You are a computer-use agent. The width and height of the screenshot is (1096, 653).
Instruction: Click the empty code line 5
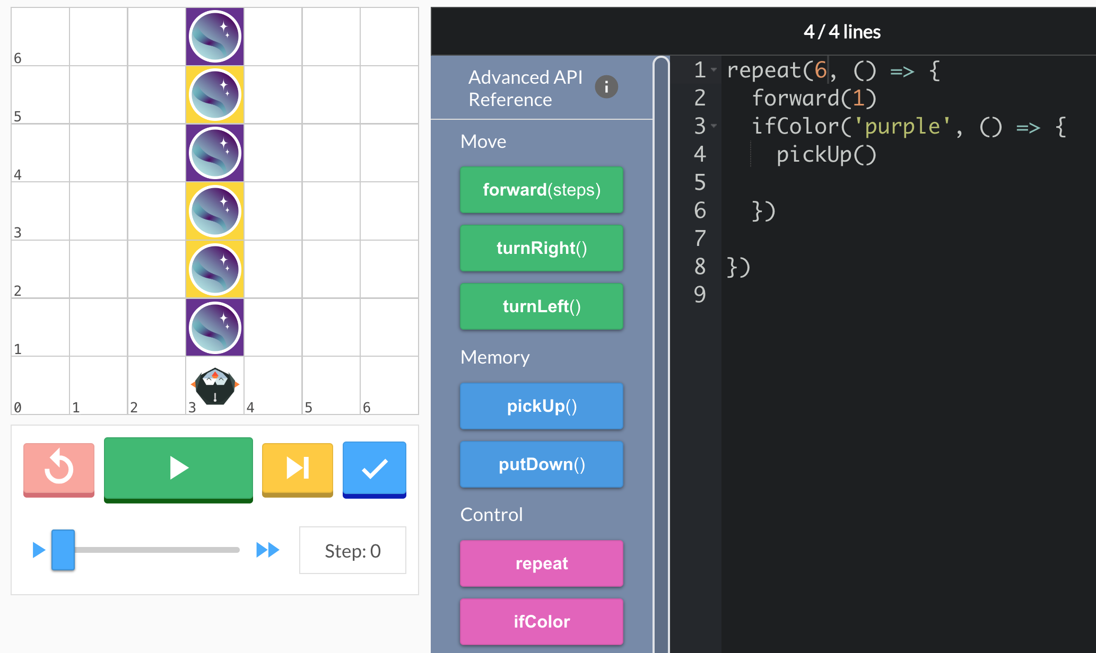point(849,182)
